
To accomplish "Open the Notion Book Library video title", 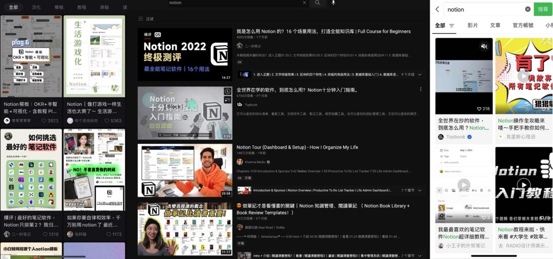I will point(323,209).
